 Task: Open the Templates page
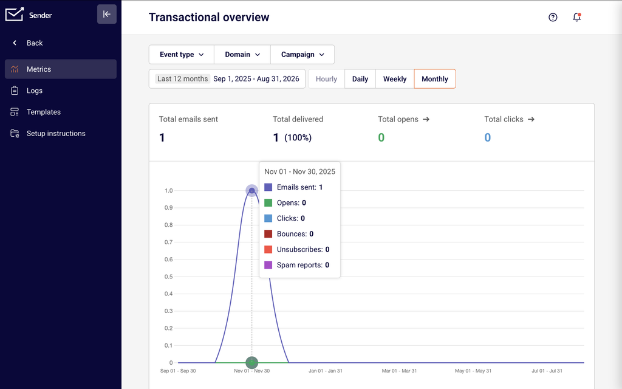click(61, 112)
